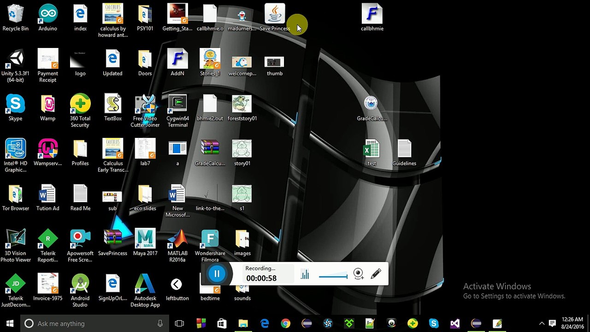
Task: Open the 360 Total Security shortcut
Action: pyautogui.click(x=80, y=111)
